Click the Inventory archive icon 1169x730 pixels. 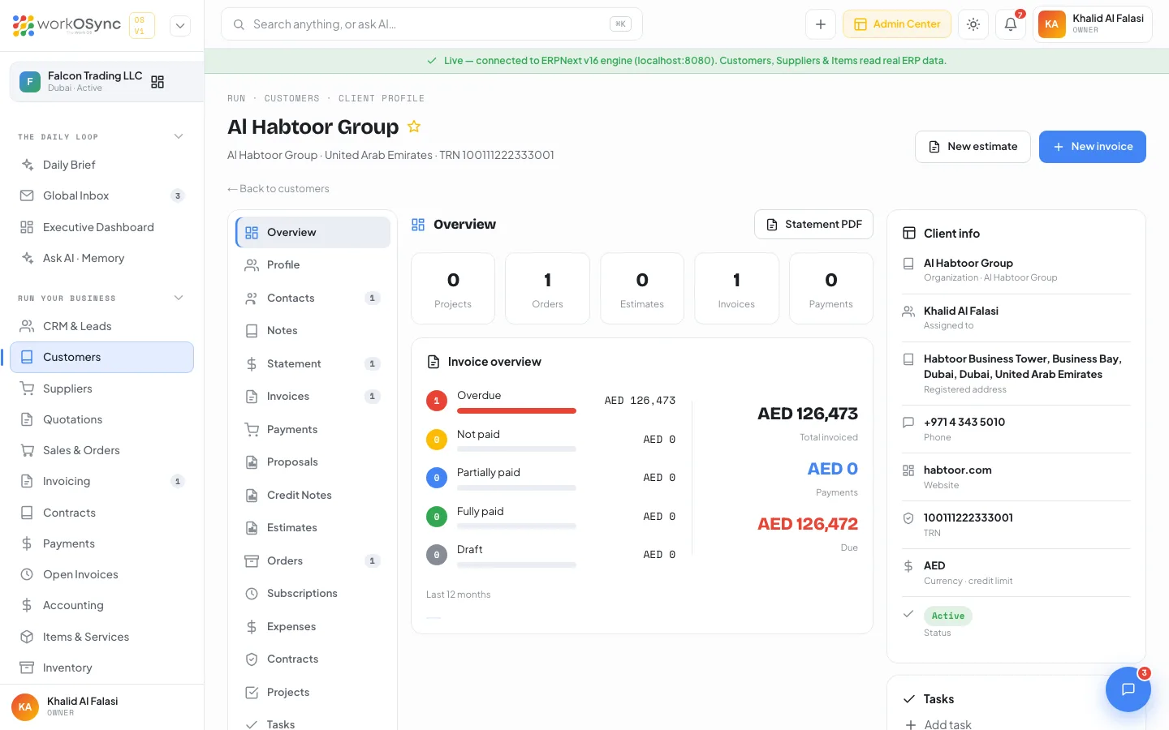point(27,668)
